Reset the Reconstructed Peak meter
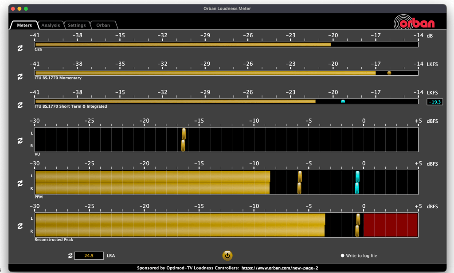The image size is (454, 273). pyautogui.click(x=20, y=226)
